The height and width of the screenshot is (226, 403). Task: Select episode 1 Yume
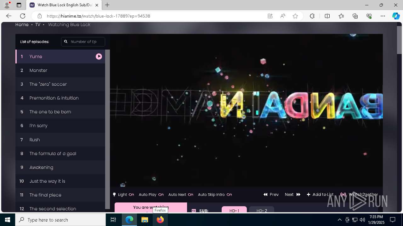[x=60, y=56]
